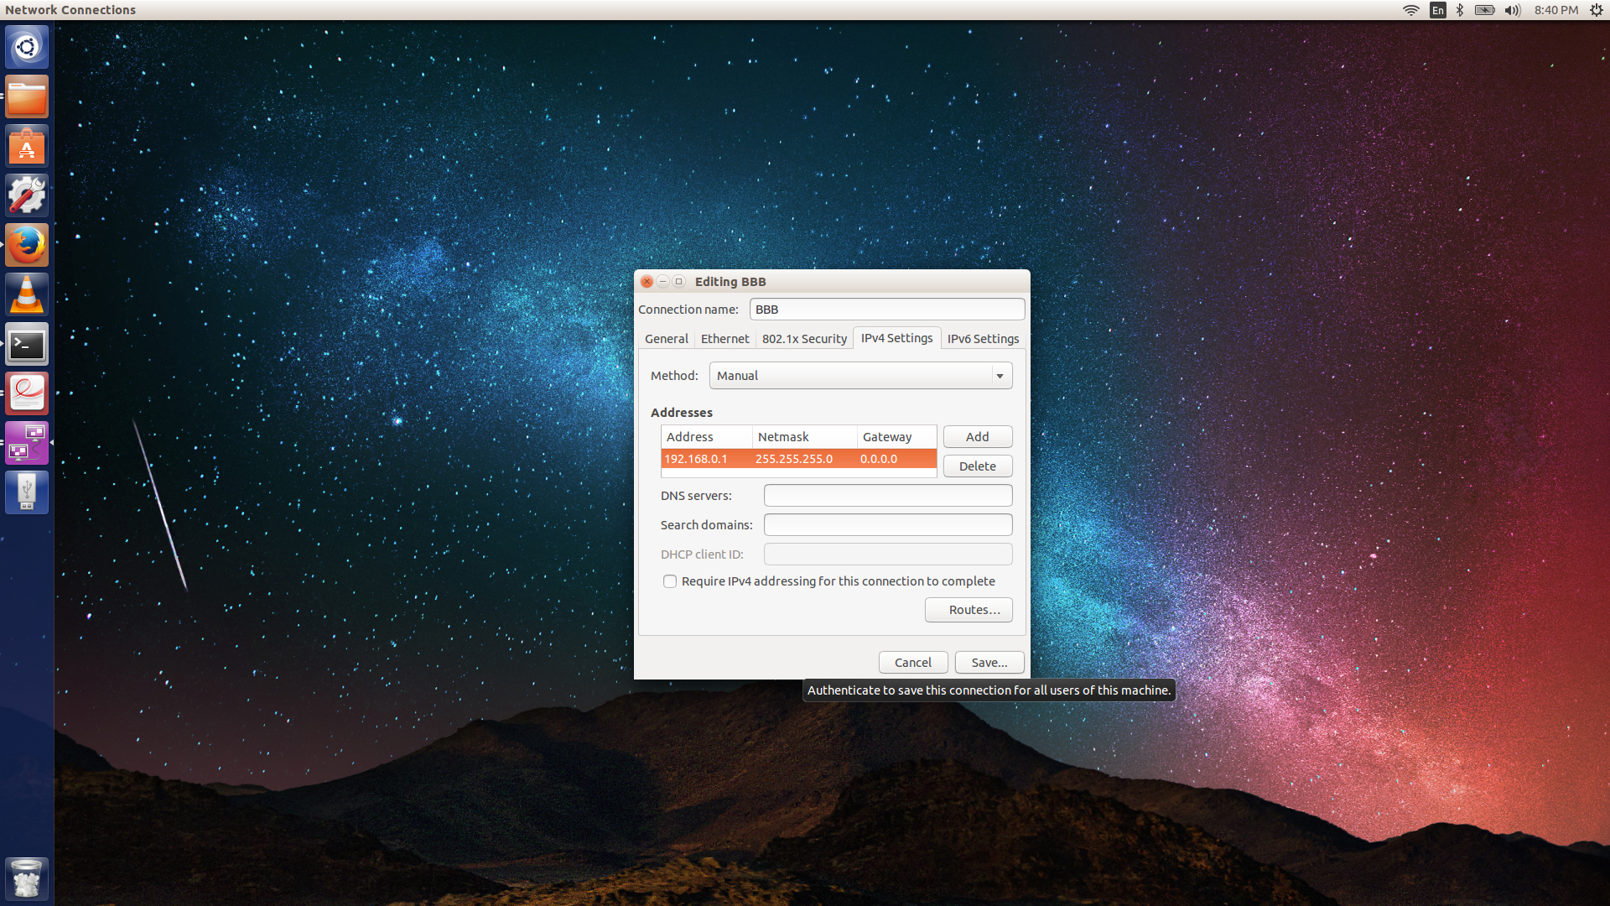Click the Wi-Fi network indicator
Screen dimensions: 1610x906
point(1412,10)
